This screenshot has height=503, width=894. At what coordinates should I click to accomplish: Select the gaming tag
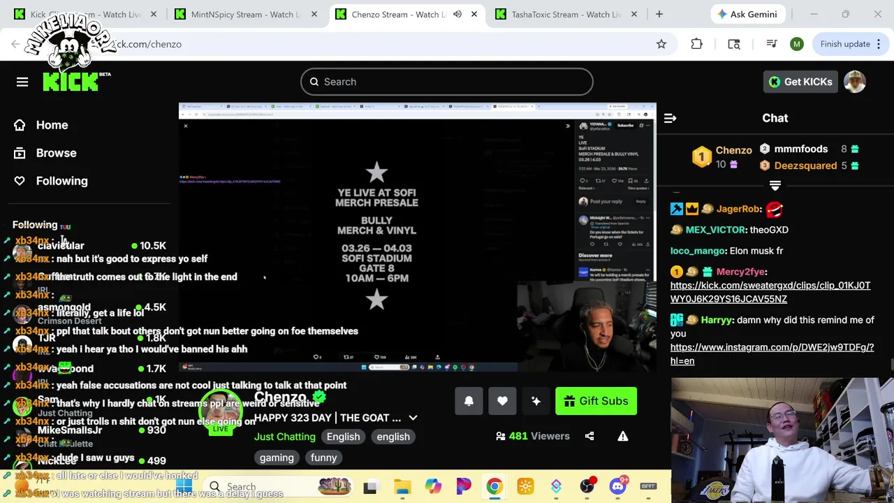(x=277, y=458)
